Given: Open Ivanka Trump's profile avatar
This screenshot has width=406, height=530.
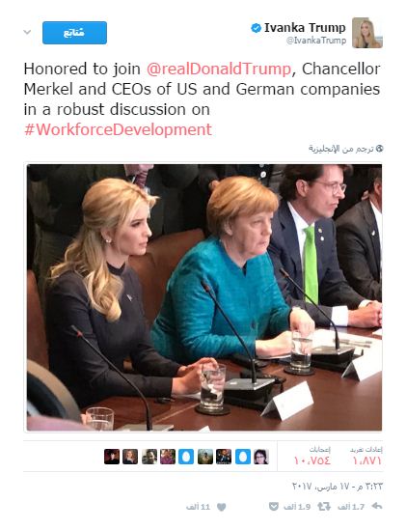Looking at the screenshot, I should [x=367, y=33].
